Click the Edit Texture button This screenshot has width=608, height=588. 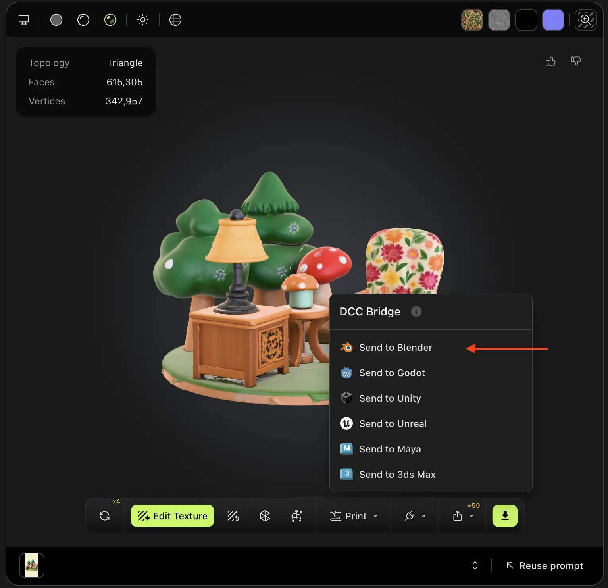click(172, 516)
